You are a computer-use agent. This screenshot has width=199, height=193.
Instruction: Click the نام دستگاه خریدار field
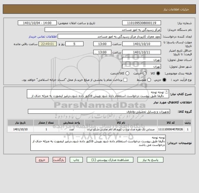tap(103, 30)
